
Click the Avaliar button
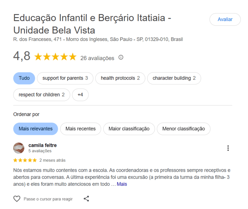225,20
